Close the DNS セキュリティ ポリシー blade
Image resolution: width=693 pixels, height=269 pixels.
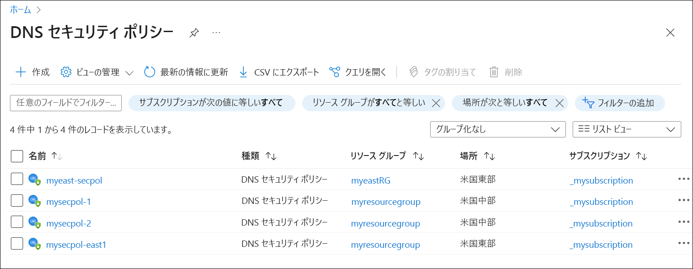(670, 33)
